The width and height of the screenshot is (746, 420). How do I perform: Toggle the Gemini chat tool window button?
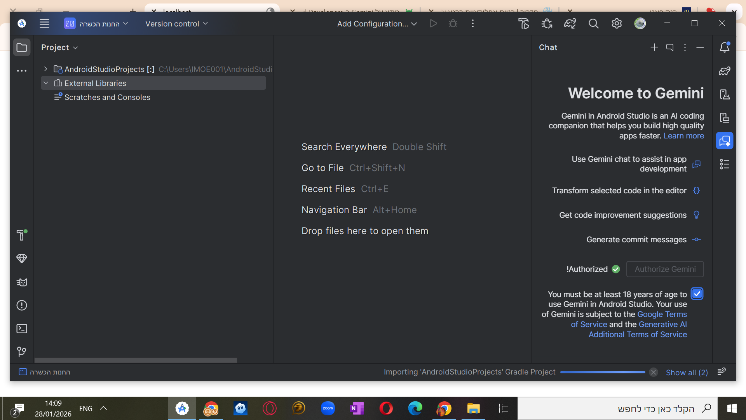tap(725, 141)
